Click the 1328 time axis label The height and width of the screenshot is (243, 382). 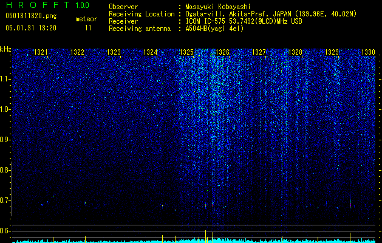[x=295, y=52]
